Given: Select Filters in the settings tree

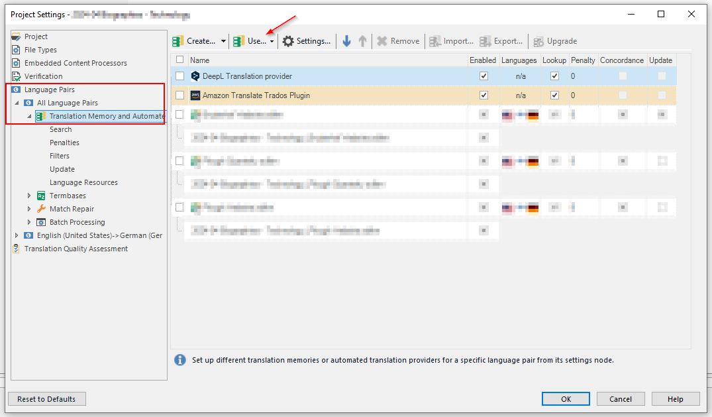Looking at the screenshot, I should [x=60, y=156].
